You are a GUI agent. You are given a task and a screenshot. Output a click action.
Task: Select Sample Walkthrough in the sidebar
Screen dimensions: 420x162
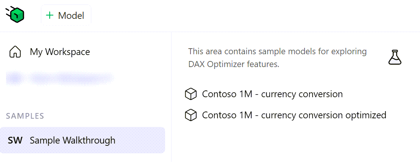click(83, 140)
